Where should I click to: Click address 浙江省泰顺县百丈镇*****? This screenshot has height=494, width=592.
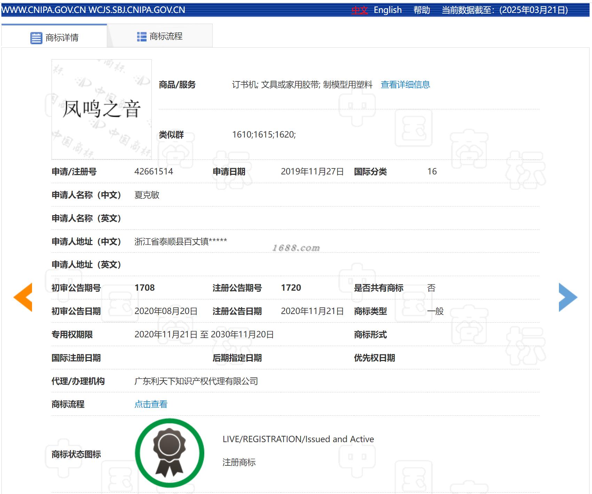click(181, 241)
